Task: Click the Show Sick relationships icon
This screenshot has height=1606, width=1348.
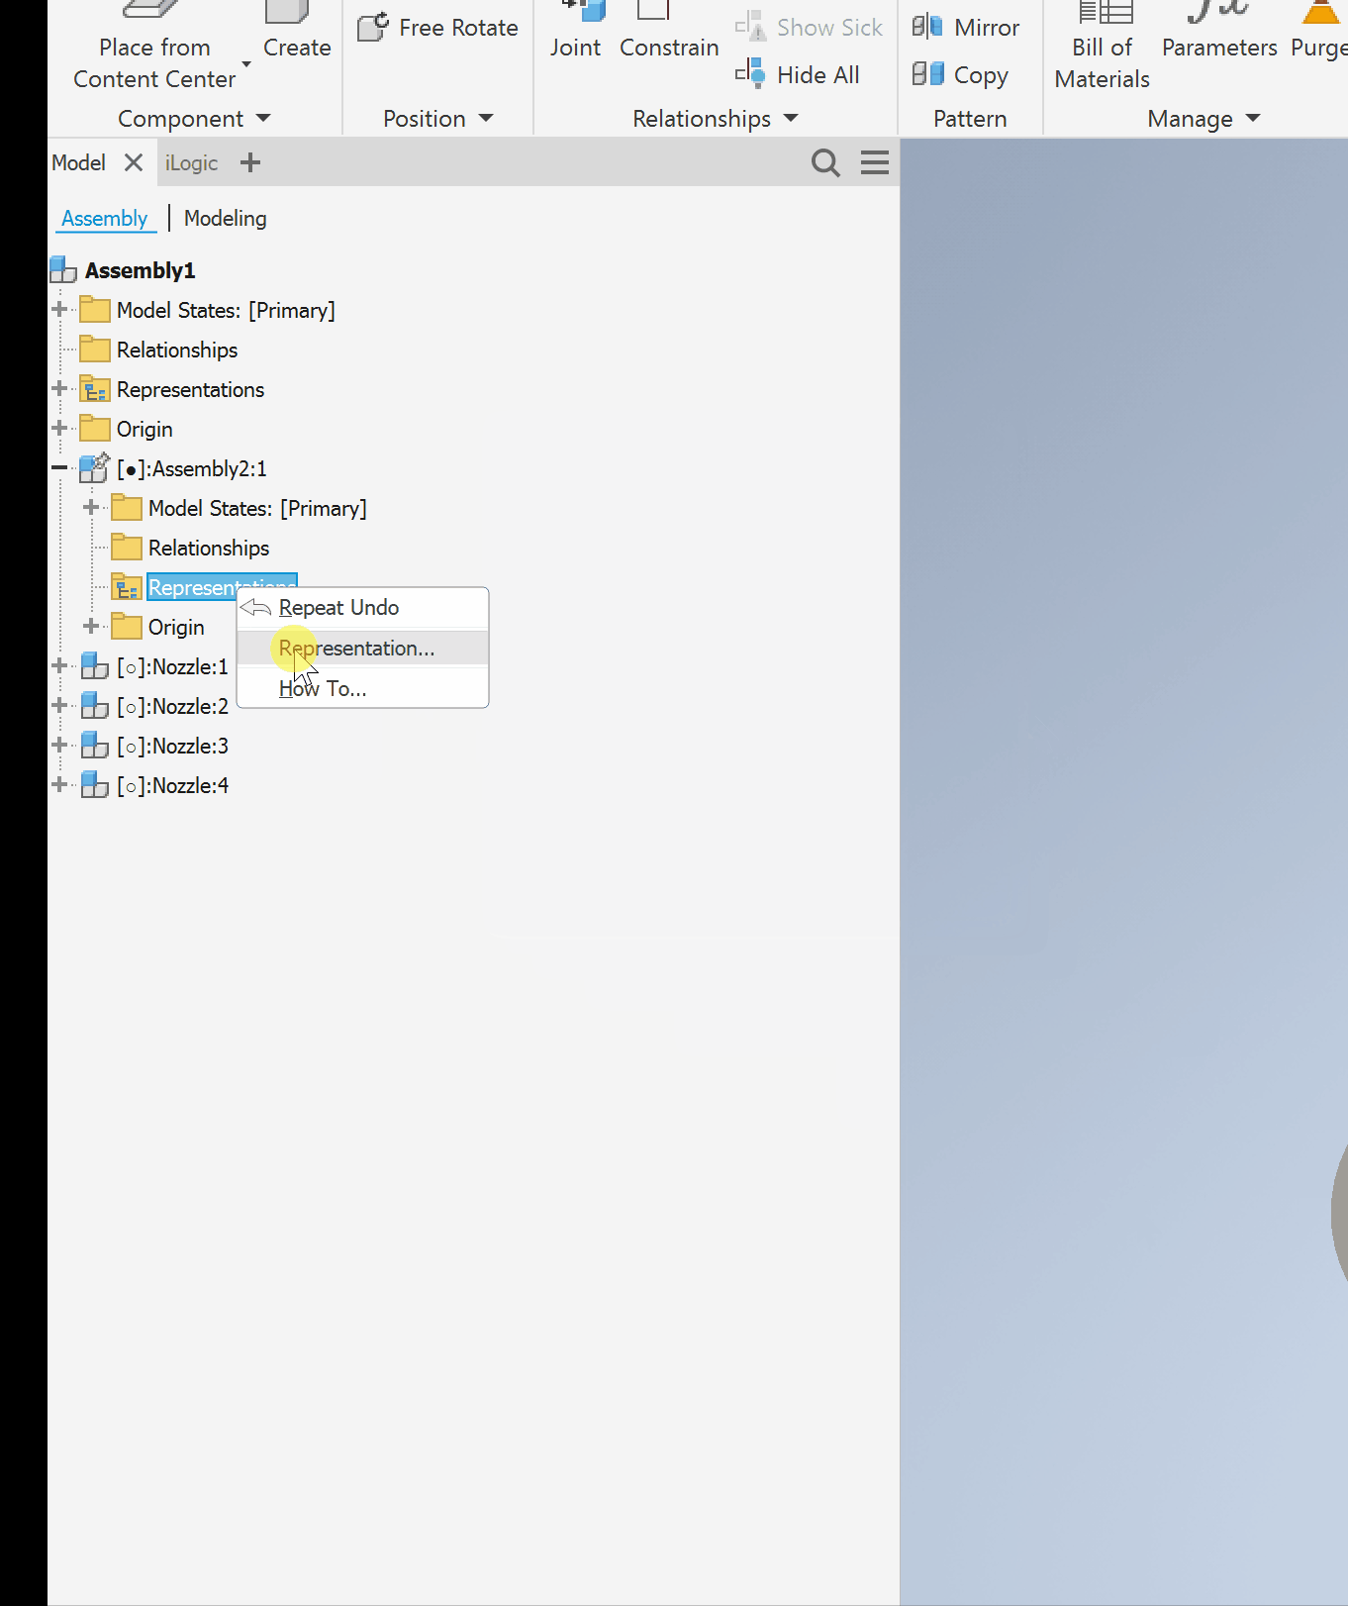Action: click(750, 26)
